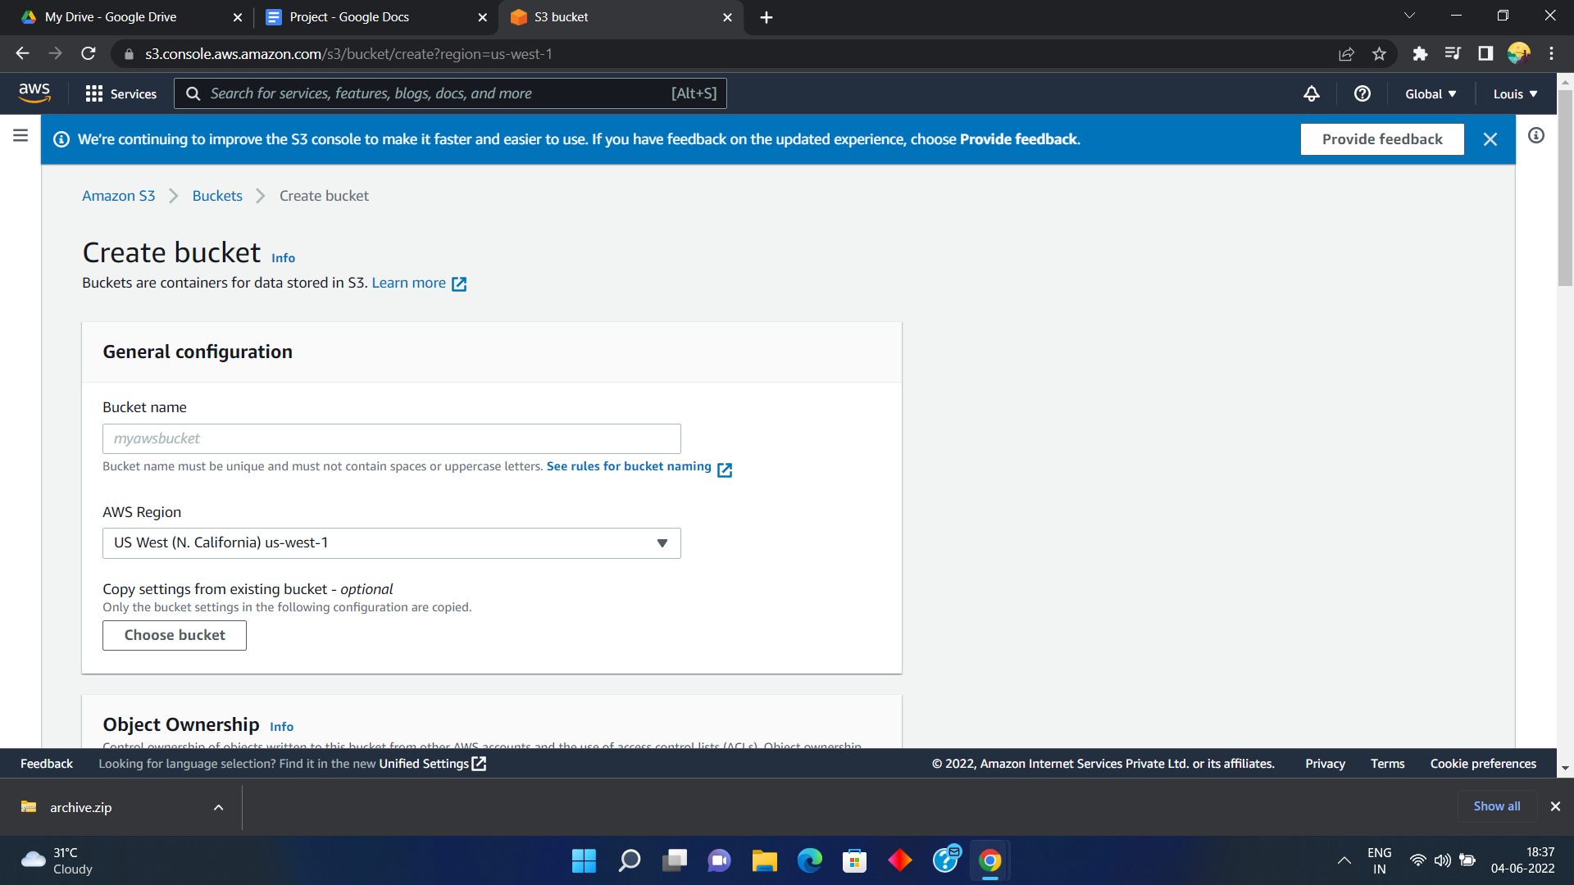Bookmark this page with star icon
Screen dimensions: 1574x885
tap(1379, 54)
